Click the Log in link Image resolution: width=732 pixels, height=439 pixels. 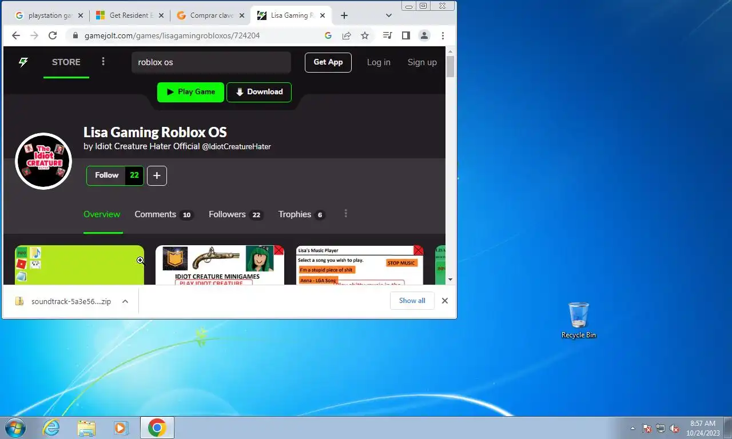click(379, 62)
